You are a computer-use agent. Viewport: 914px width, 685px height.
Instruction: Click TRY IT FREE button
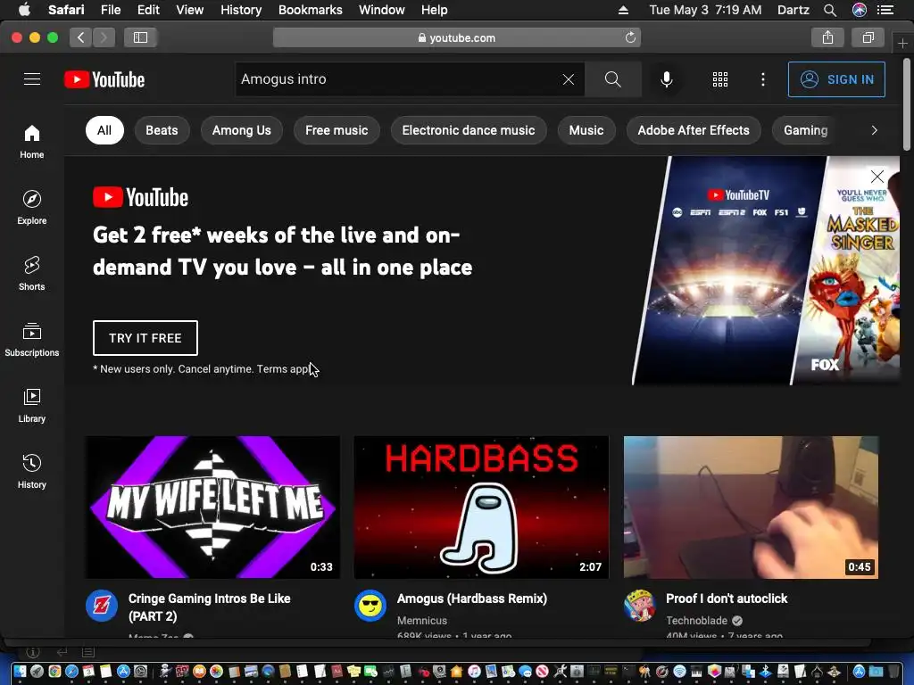145,338
